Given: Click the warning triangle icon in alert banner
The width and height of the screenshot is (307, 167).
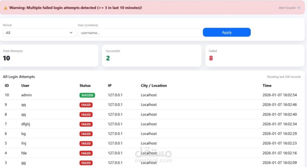Looking at the screenshot, I should pyautogui.click(x=5, y=8).
